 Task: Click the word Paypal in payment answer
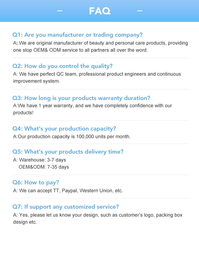[69, 191]
